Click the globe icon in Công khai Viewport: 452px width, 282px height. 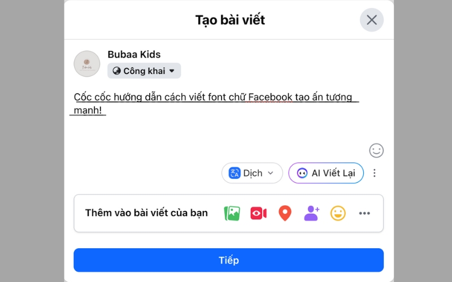(117, 71)
